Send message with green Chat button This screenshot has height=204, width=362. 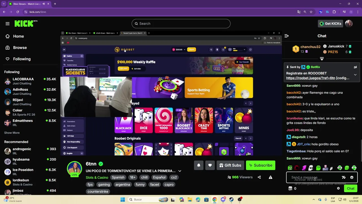click(350, 188)
